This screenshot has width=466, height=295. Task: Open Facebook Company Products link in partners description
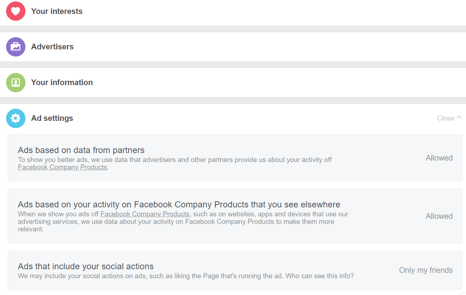[x=62, y=167]
